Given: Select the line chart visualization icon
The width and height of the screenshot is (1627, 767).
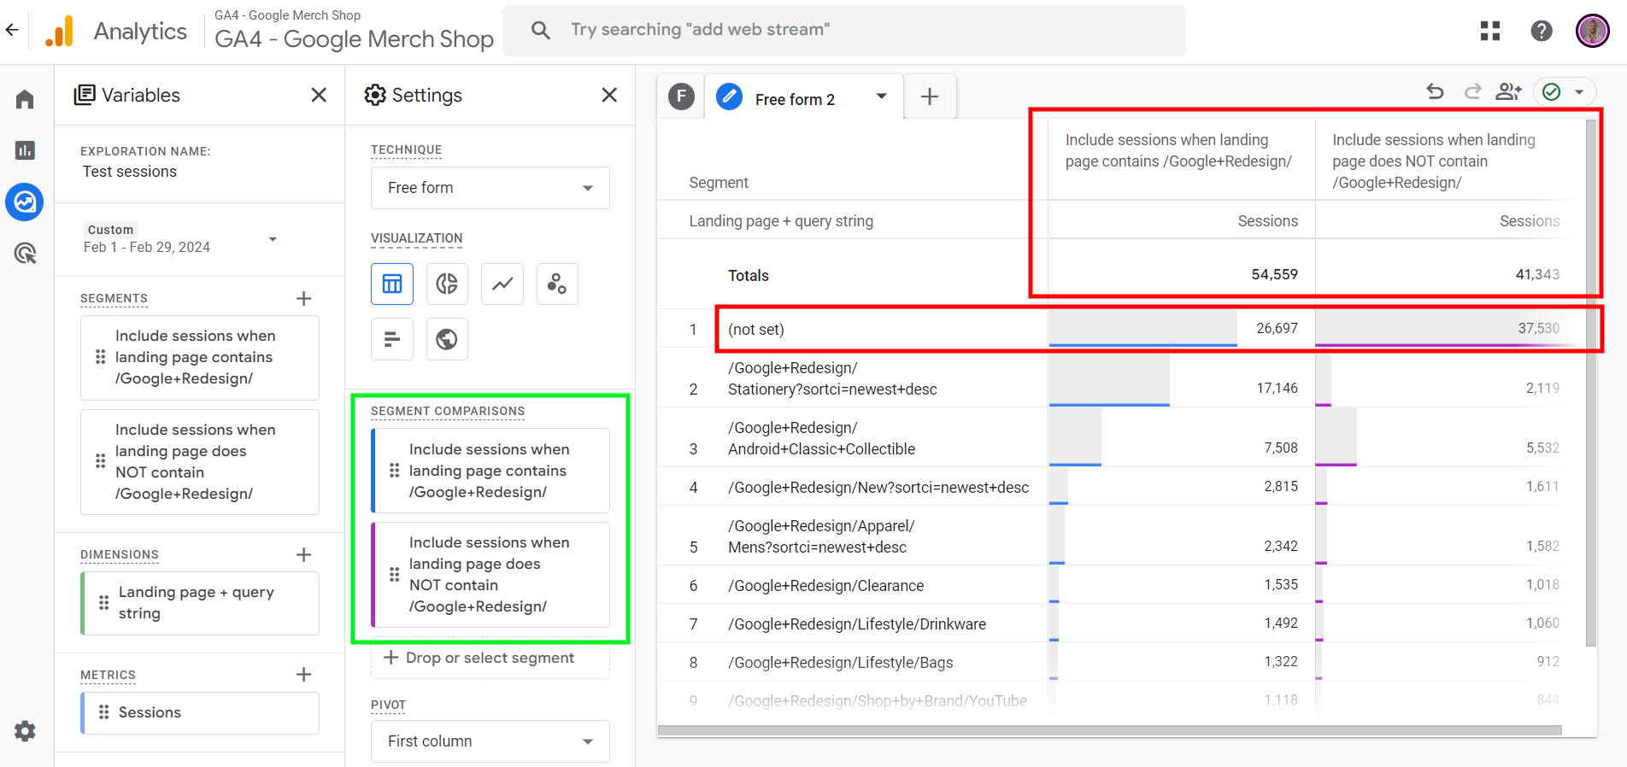Looking at the screenshot, I should (502, 284).
